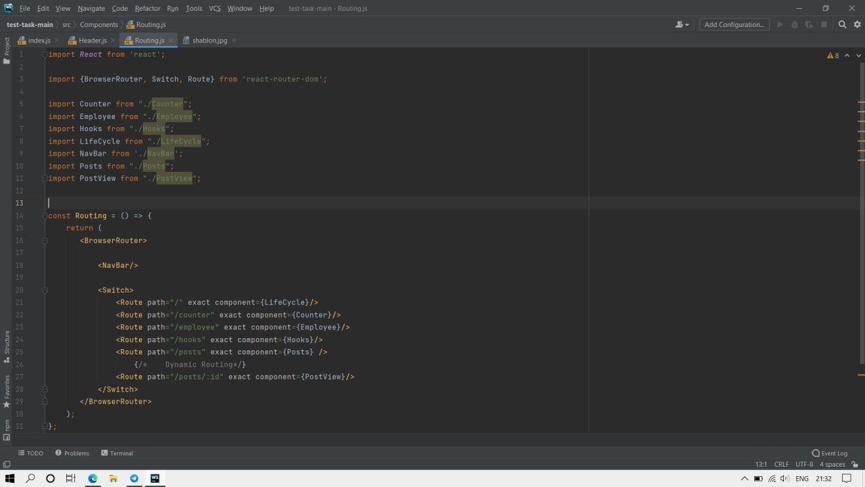The width and height of the screenshot is (865, 487).
Task: Jump to next highlighted error arrow
Action: pyautogui.click(x=859, y=55)
